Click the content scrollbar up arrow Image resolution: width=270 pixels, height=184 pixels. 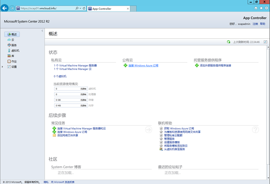click(x=268, y=47)
